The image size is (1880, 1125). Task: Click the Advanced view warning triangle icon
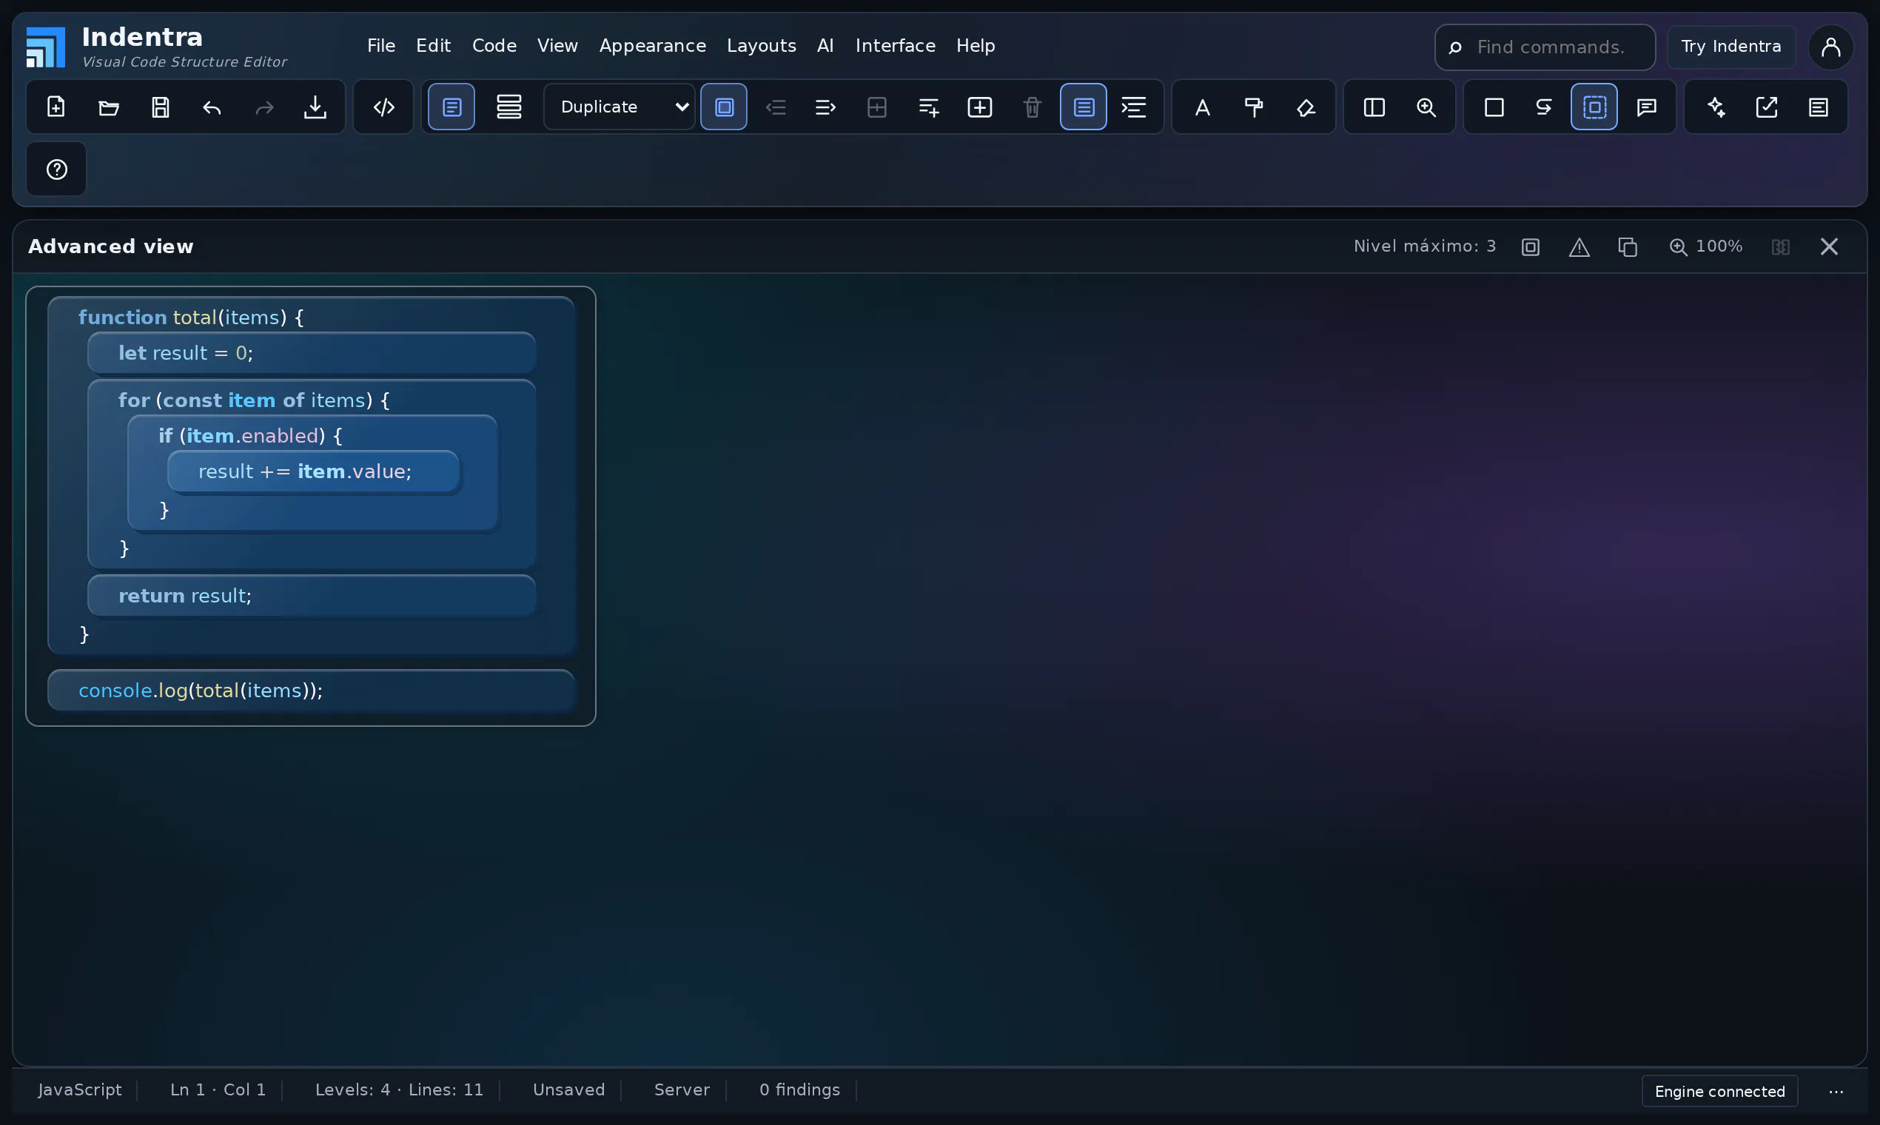pyautogui.click(x=1579, y=247)
